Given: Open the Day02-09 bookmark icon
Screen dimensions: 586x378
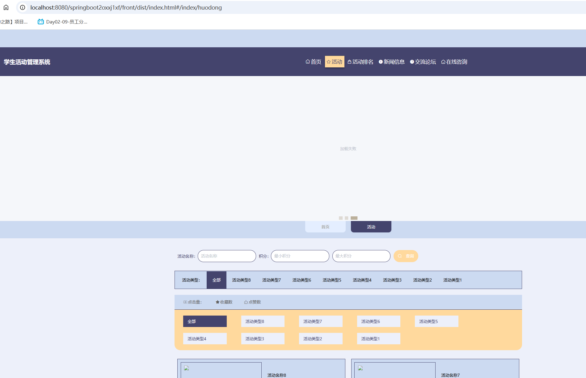Looking at the screenshot, I should tap(40, 22).
